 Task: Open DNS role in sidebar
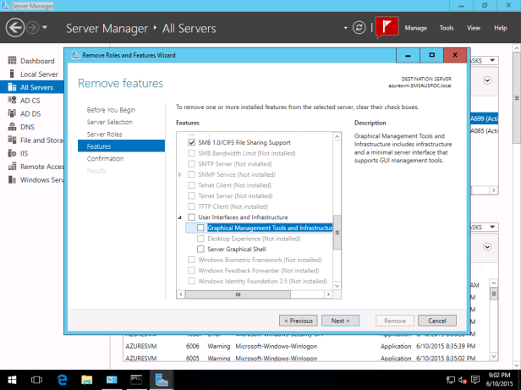tap(27, 127)
